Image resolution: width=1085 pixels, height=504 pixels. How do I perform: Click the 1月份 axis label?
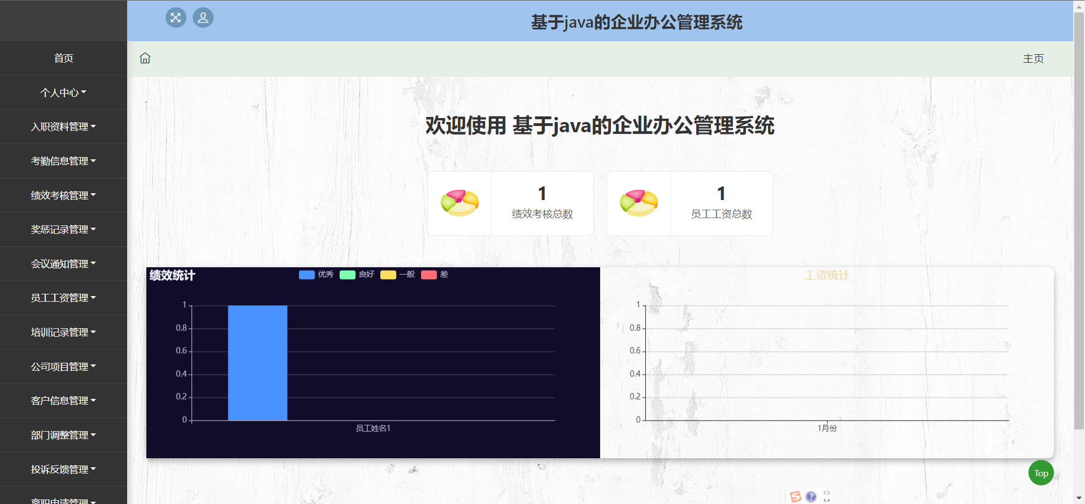[x=827, y=428]
